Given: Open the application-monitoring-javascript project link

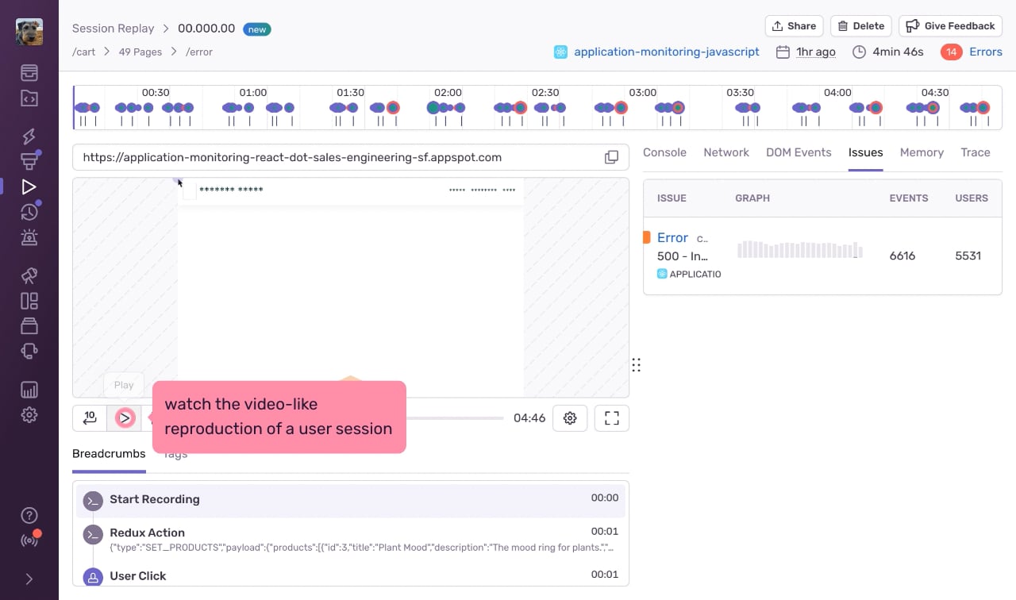Looking at the screenshot, I should tap(667, 52).
